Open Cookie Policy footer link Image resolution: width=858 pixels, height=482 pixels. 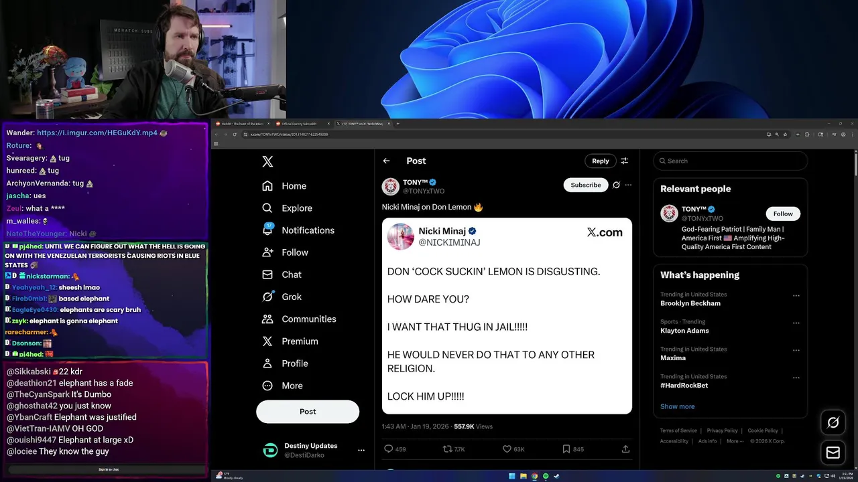point(763,430)
